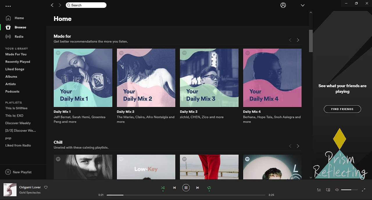
Task: Open the This Is SHINee playlist
Action: click(16, 108)
